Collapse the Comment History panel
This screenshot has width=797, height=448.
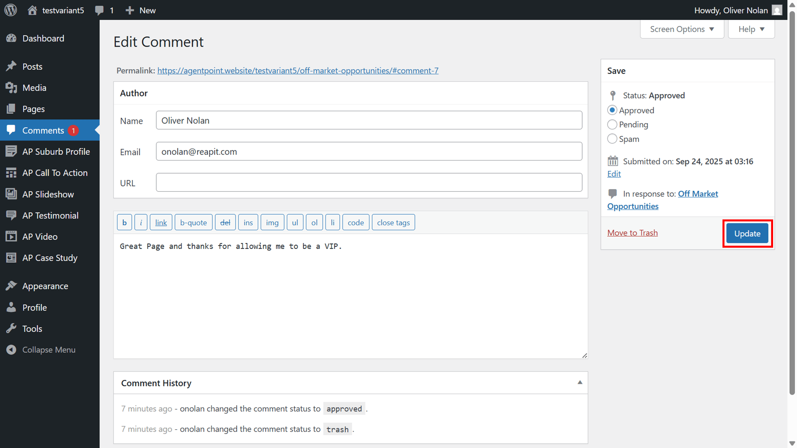(x=580, y=383)
